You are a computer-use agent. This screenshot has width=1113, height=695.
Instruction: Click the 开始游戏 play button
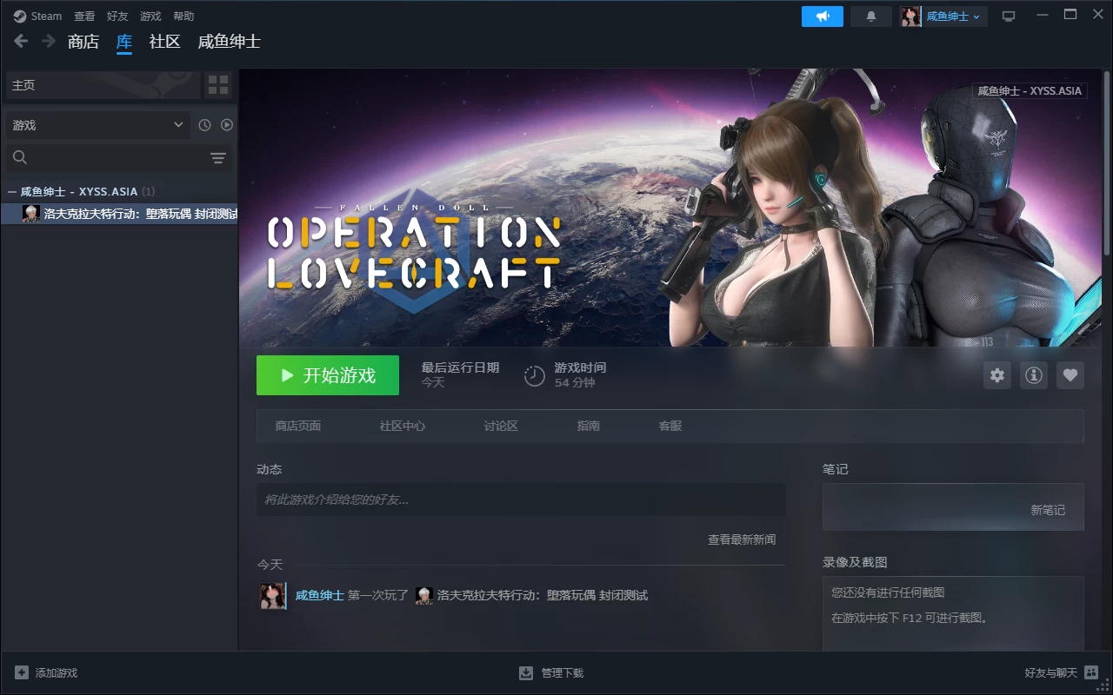pyautogui.click(x=328, y=374)
